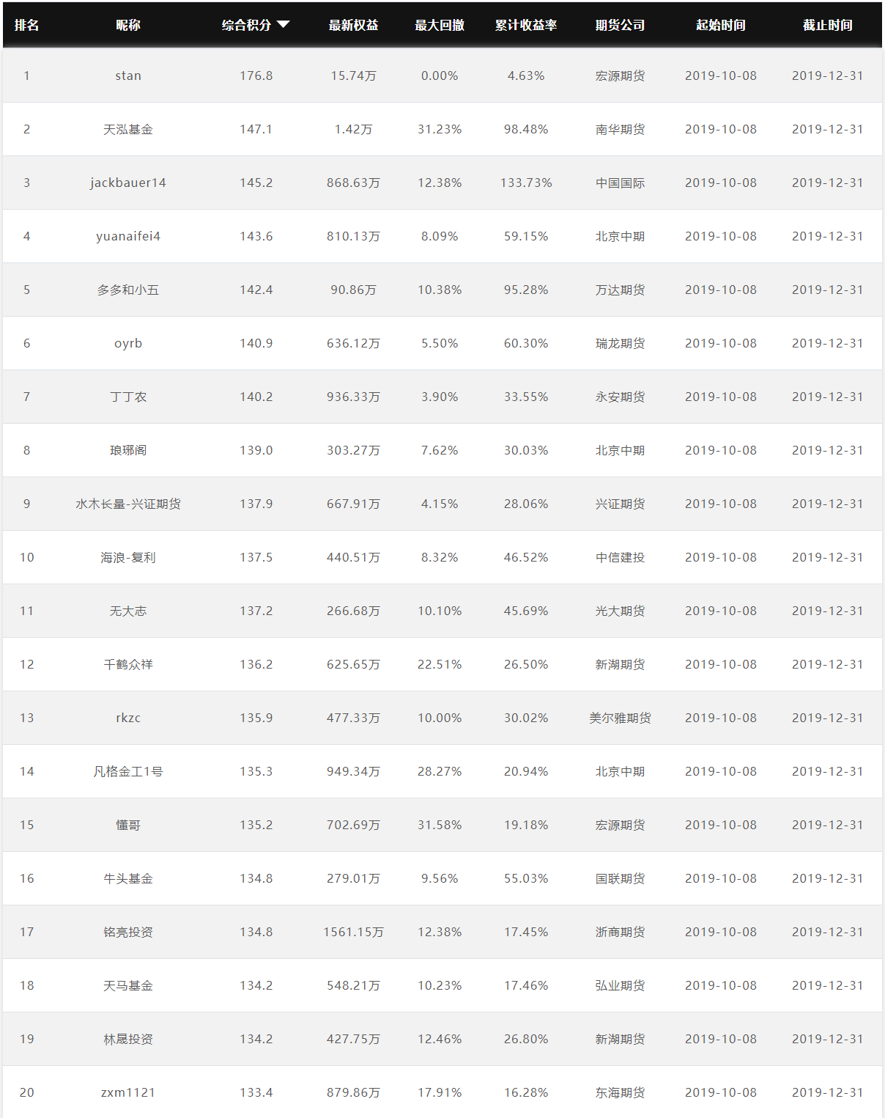Screen dimensions: 885x1118
Task: Click the 截止时间 column header
Action: 828,25
